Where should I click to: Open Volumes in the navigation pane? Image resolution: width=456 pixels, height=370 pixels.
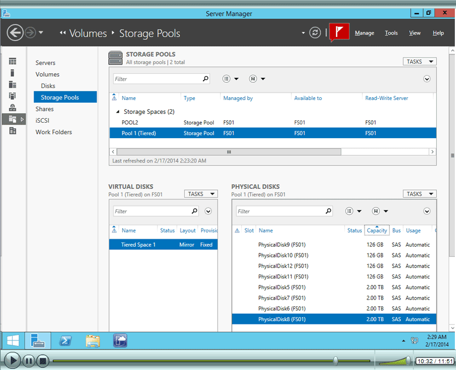click(x=47, y=74)
